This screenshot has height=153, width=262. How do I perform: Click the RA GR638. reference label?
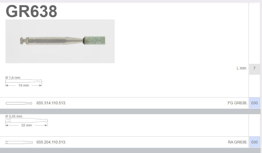(x=237, y=142)
